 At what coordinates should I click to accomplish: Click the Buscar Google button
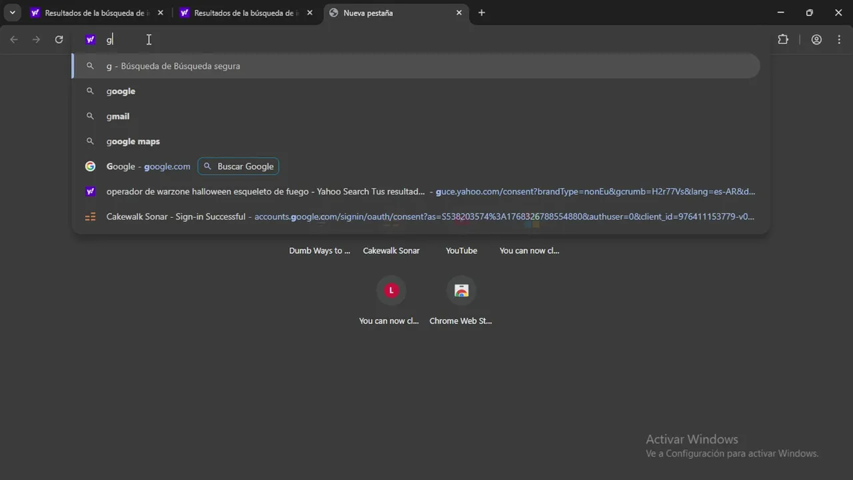(239, 166)
